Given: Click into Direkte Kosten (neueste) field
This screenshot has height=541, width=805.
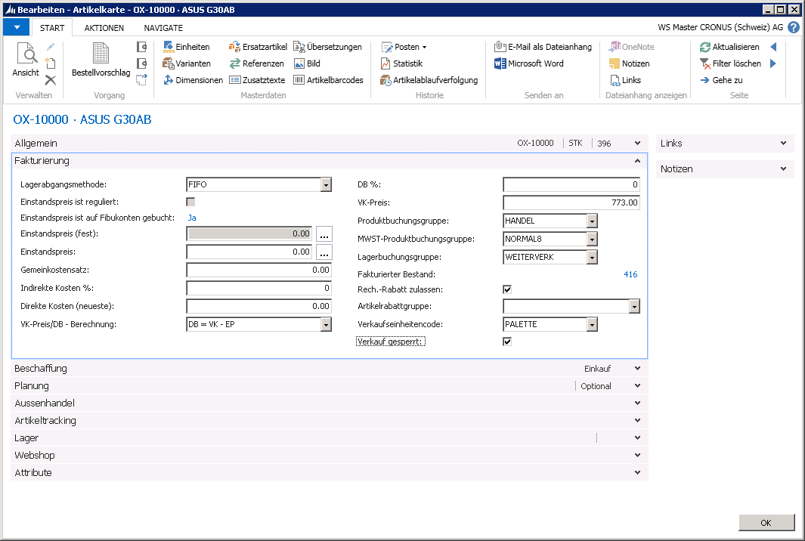Looking at the screenshot, I should 259,307.
